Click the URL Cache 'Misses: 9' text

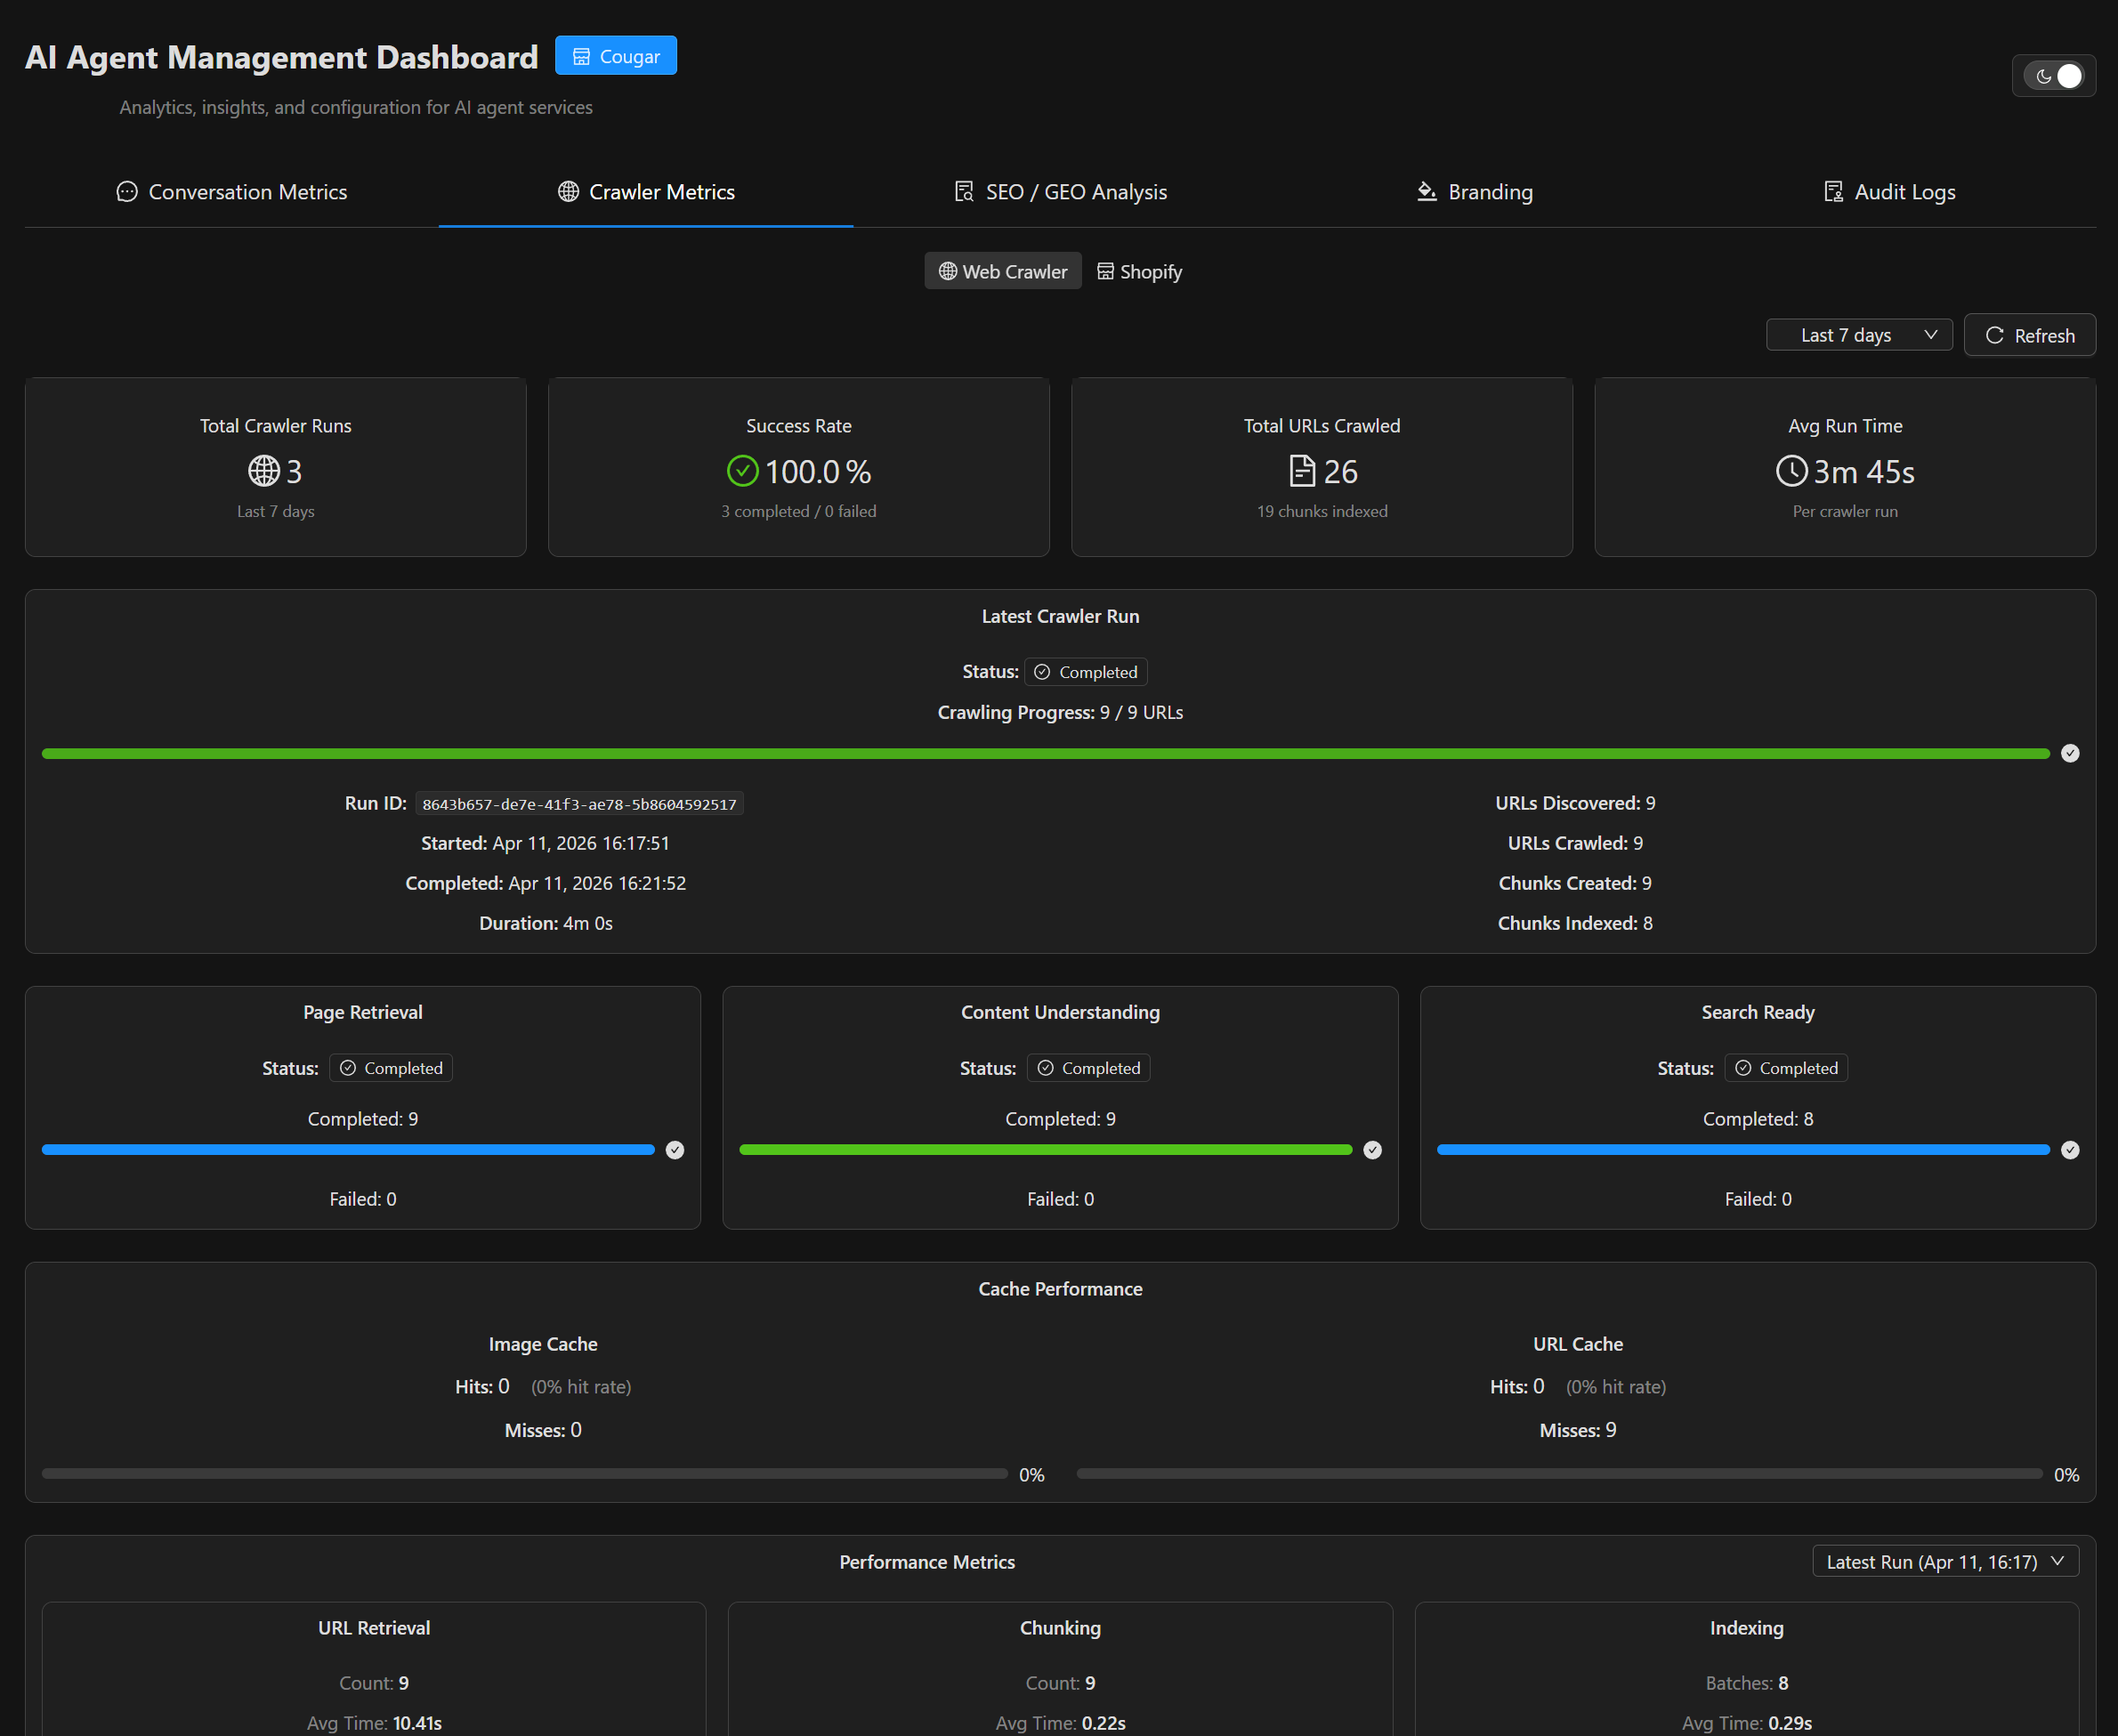(x=1578, y=1430)
